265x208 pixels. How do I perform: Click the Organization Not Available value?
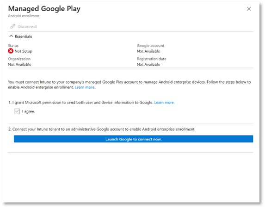pyautogui.click(x=19, y=64)
